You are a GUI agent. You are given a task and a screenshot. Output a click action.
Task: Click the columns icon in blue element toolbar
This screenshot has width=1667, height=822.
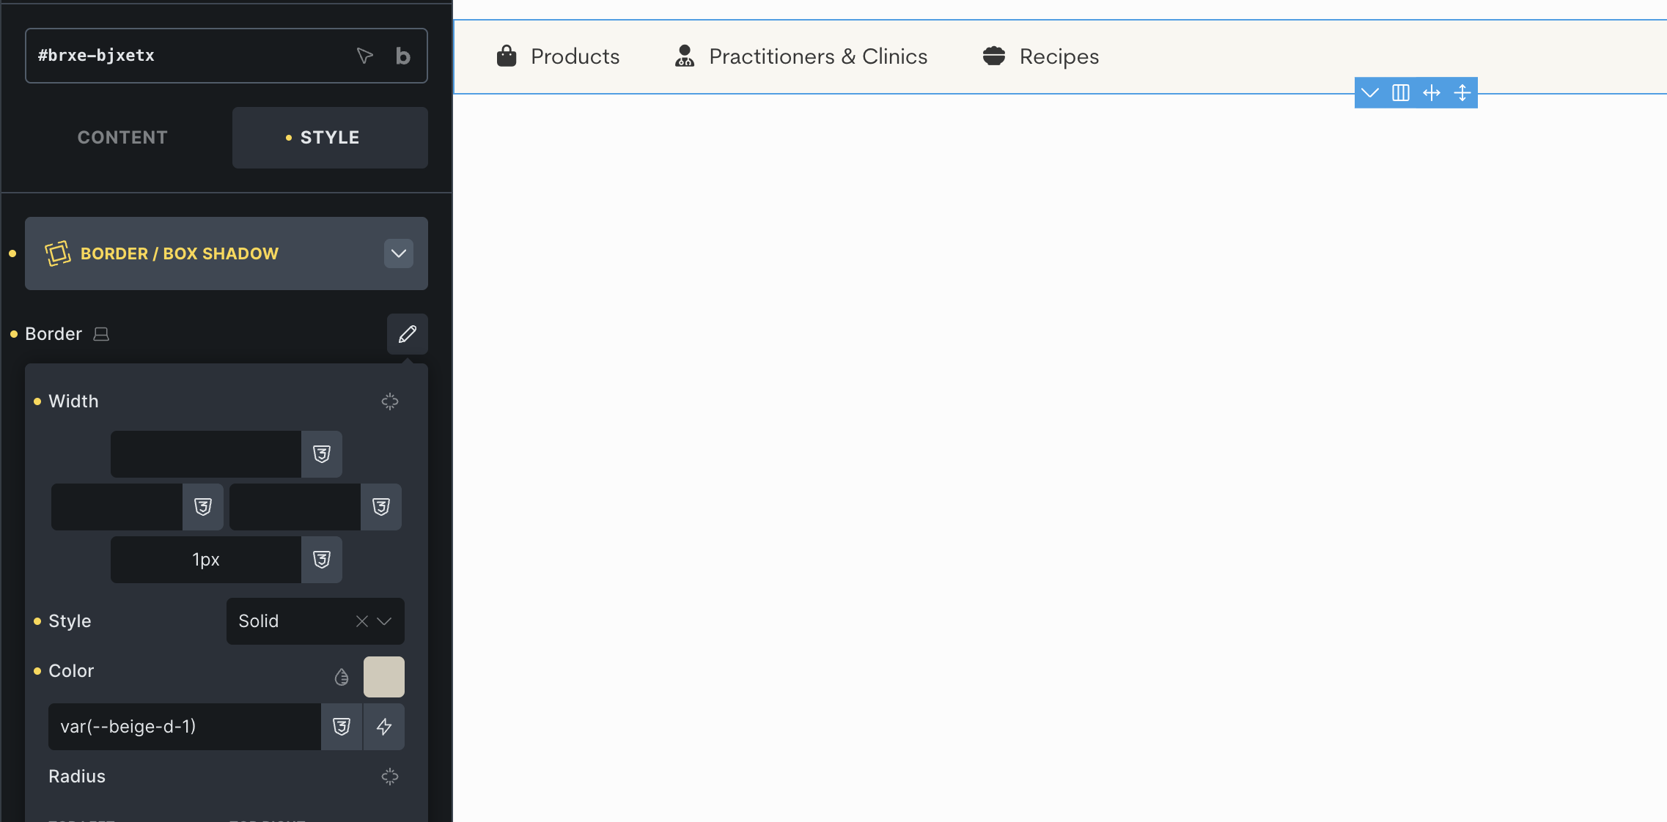tap(1400, 93)
